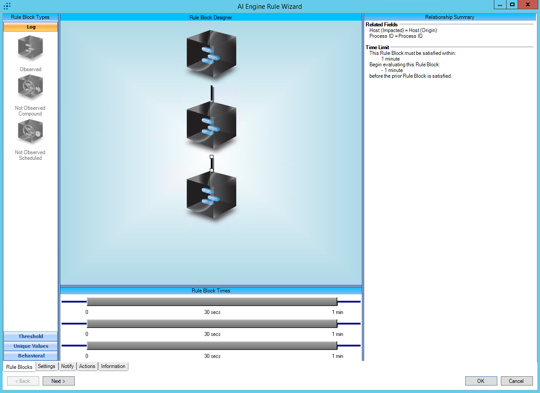Select the link between top and middle blocks

click(212, 94)
